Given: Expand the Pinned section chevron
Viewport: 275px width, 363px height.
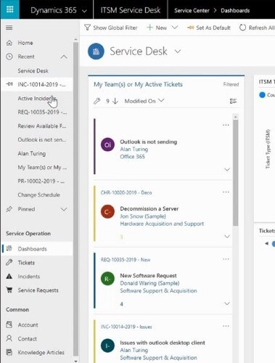Looking at the screenshot, I should click(x=64, y=209).
